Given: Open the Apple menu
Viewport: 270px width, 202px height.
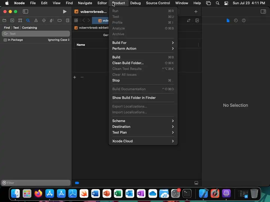Looking at the screenshot, I should click(7, 3).
